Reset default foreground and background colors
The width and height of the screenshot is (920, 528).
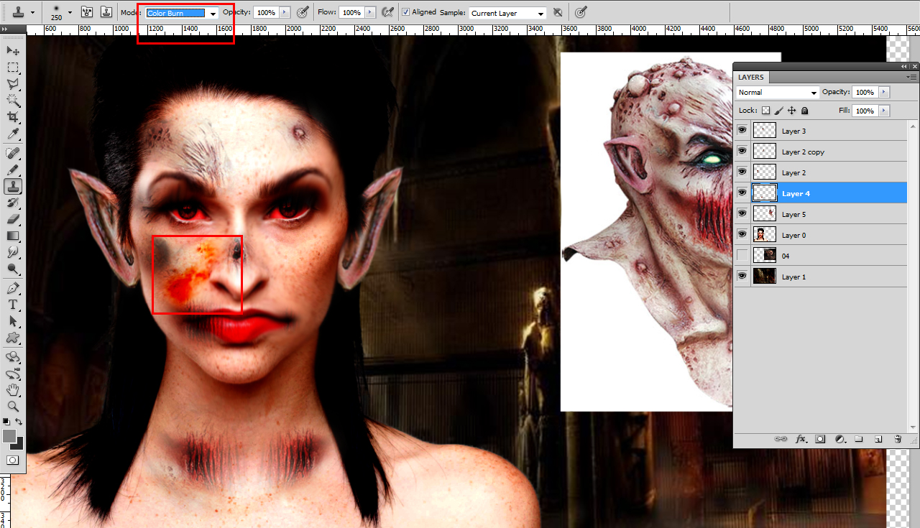[x=6, y=422]
